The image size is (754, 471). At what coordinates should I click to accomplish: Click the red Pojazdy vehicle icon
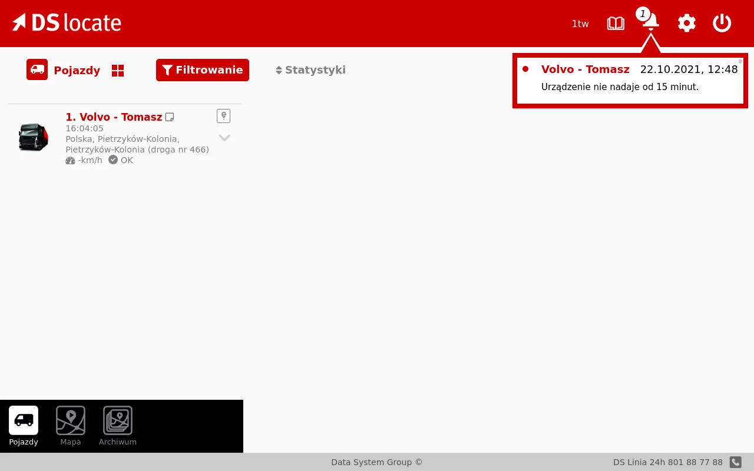37,69
